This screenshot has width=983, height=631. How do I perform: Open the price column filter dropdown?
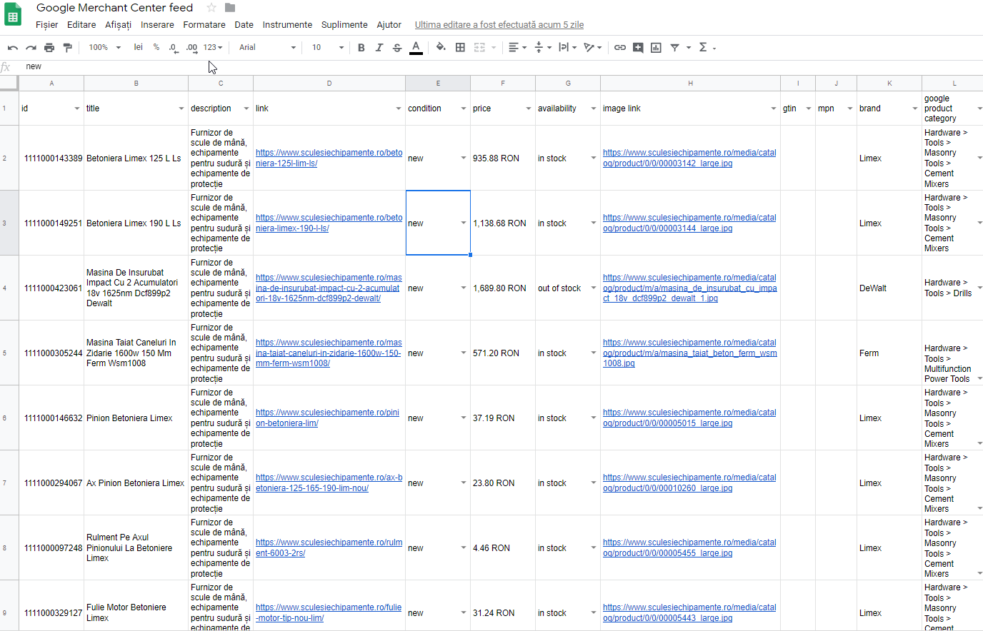(x=529, y=108)
